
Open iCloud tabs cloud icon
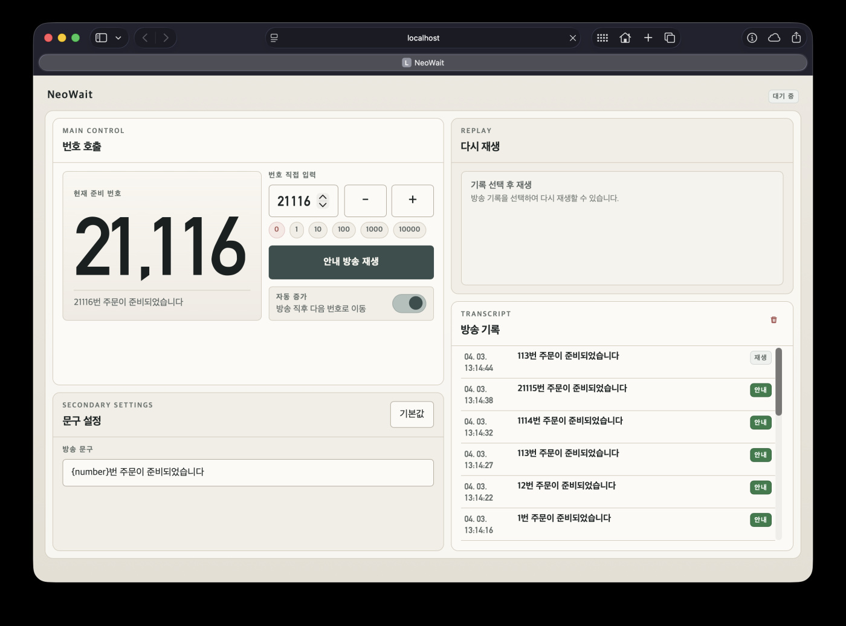pyautogui.click(x=774, y=37)
